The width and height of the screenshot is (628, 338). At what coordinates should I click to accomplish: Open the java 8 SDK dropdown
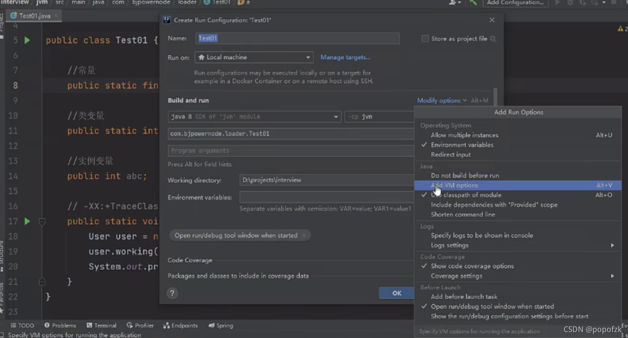coord(254,117)
